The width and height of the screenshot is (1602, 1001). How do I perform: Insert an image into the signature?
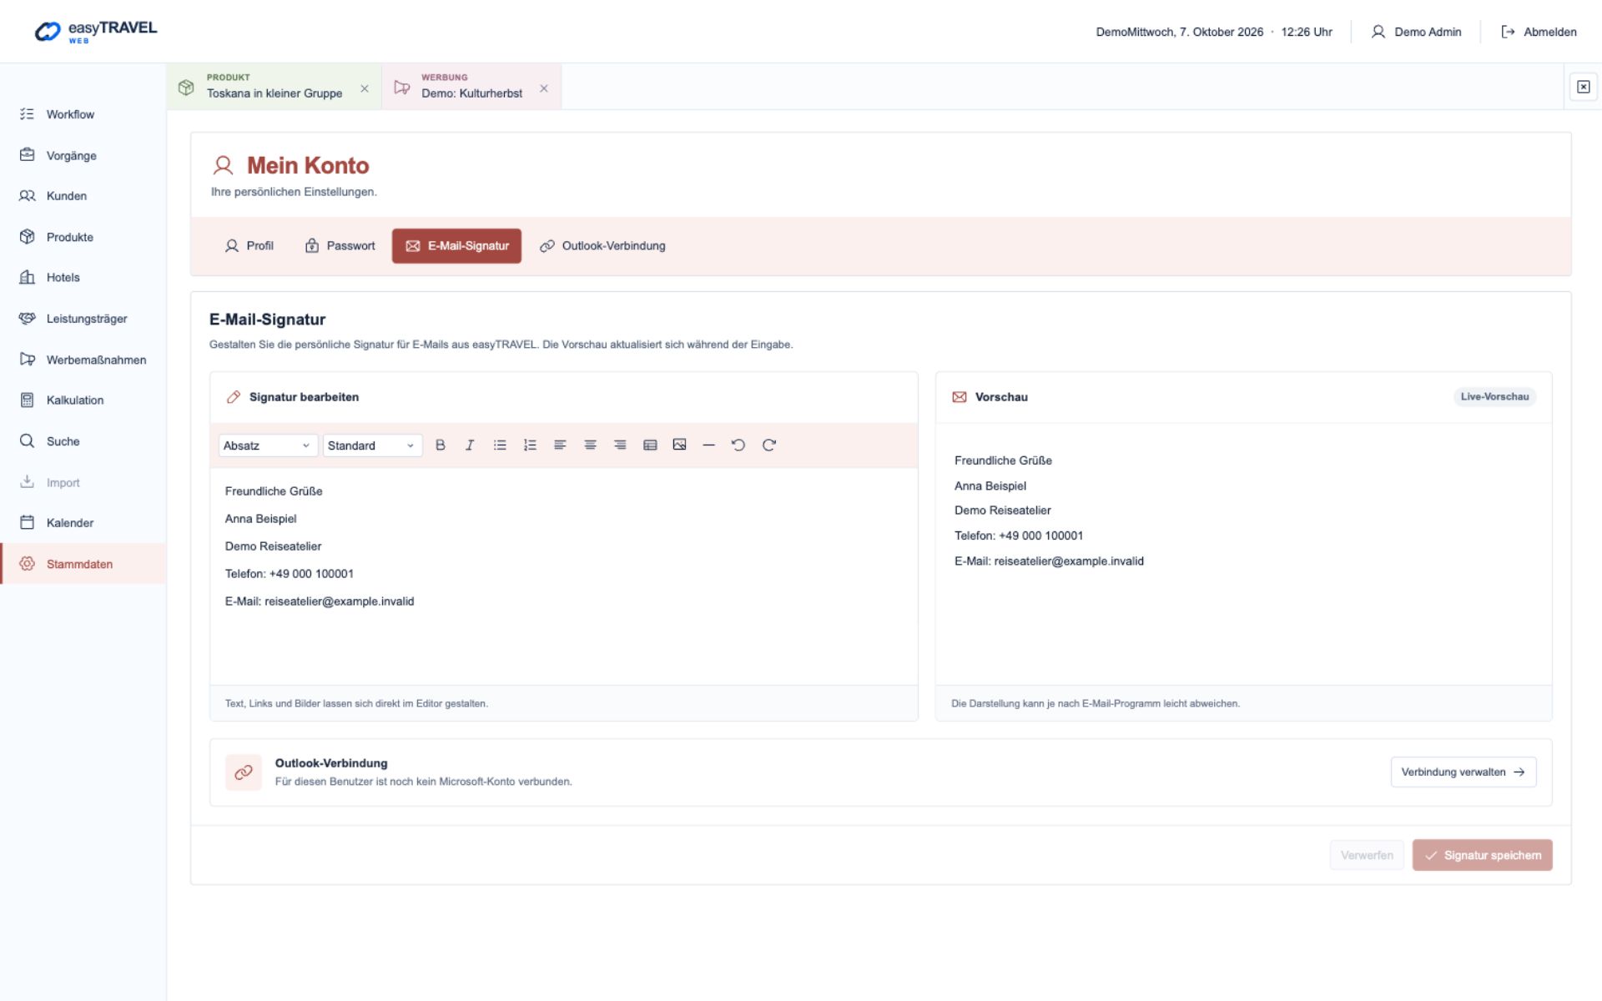click(679, 445)
